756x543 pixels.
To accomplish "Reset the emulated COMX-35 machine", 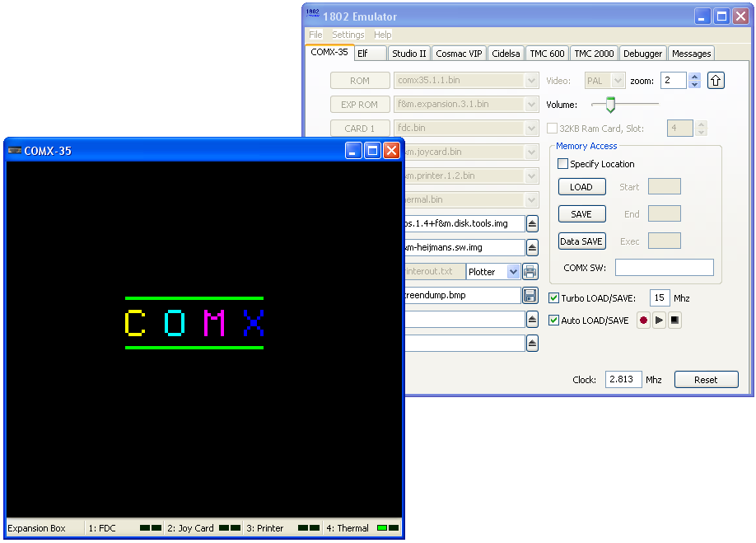I will pyautogui.click(x=706, y=380).
